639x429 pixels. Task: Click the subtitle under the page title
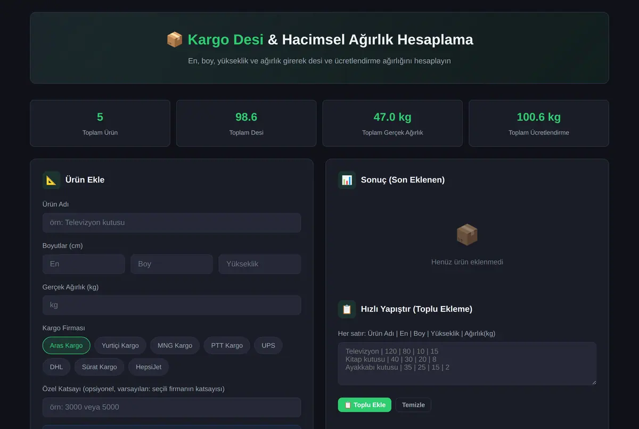(319, 61)
